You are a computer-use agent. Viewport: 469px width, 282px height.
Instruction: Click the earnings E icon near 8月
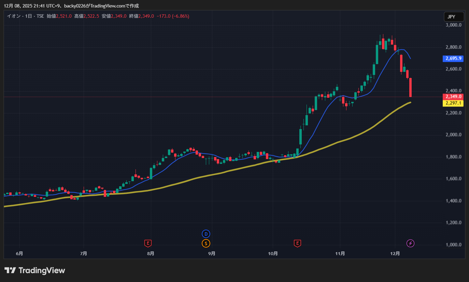tap(148, 243)
